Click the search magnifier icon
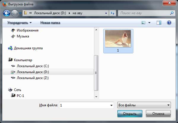 point(171,13)
